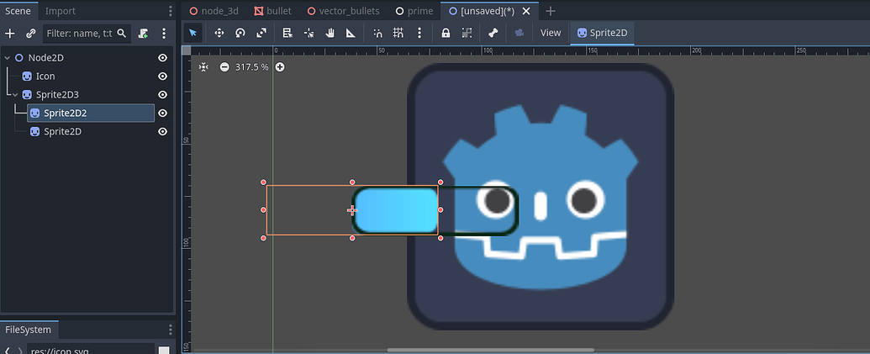Center the view with zoom reset icon
The image size is (870, 354).
click(x=203, y=67)
